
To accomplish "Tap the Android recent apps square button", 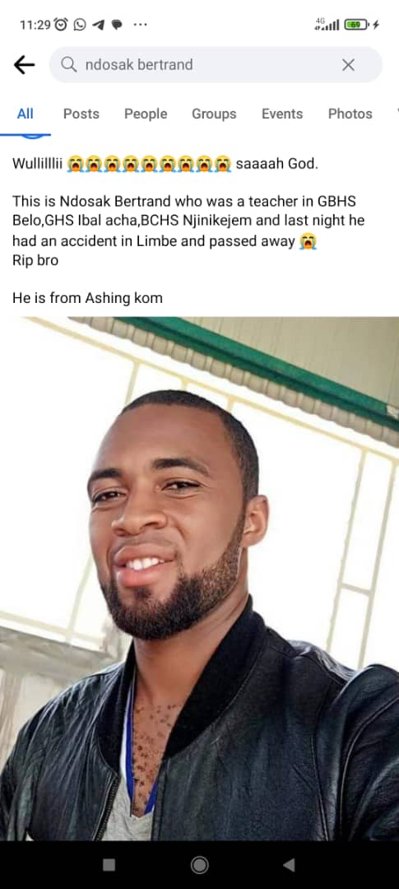I will (109, 864).
